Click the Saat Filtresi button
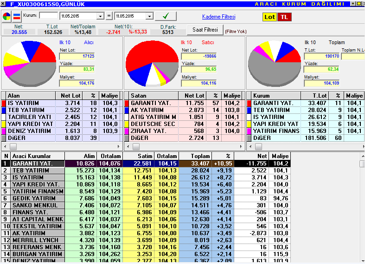365x264 pixels. [x=205, y=30]
